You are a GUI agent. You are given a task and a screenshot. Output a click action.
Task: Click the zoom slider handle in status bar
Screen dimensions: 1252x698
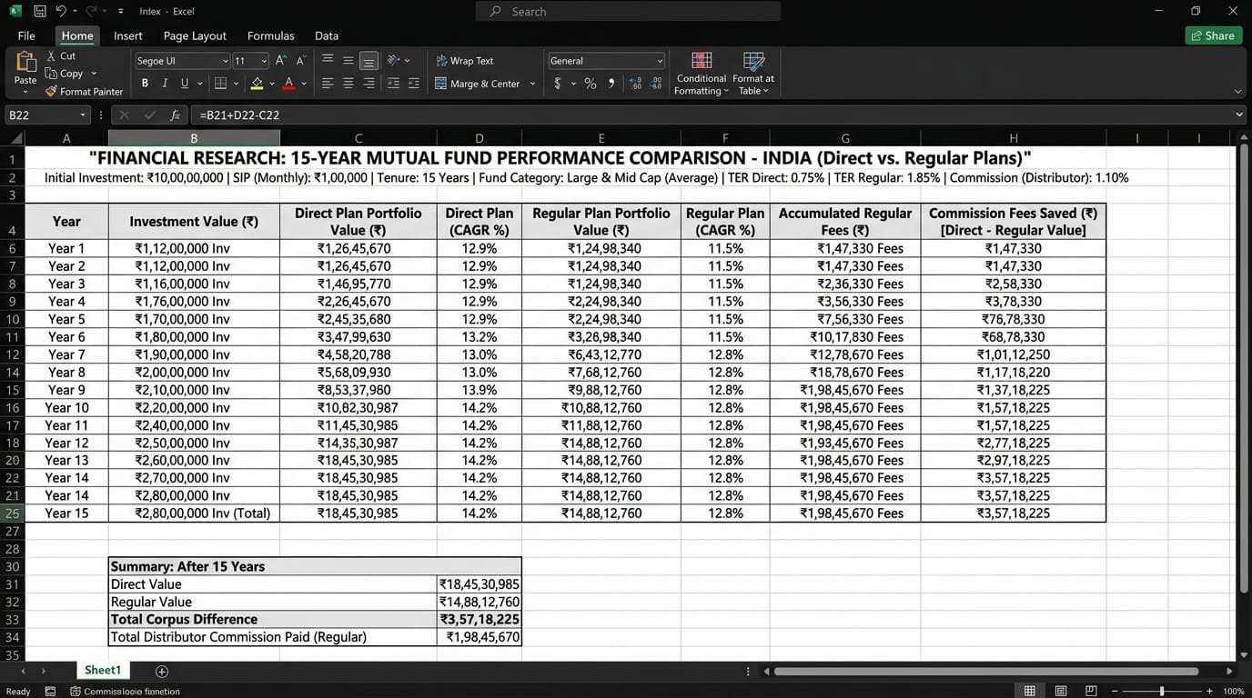1162,691
